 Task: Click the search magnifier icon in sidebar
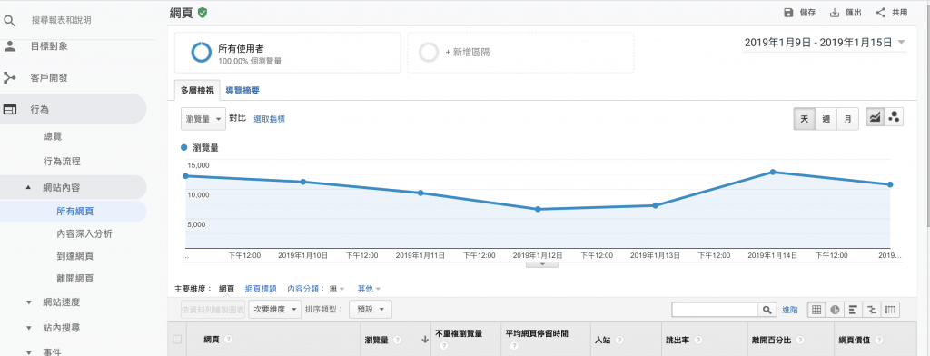click(x=9, y=20)
